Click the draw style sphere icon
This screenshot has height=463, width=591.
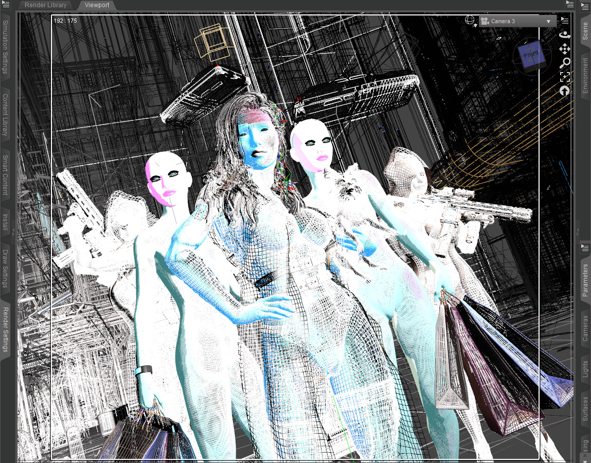point(470,20)
